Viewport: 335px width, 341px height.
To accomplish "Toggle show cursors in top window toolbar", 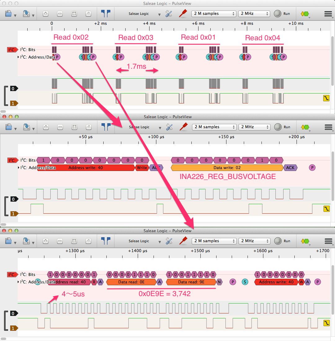I will tap(105, 14).
